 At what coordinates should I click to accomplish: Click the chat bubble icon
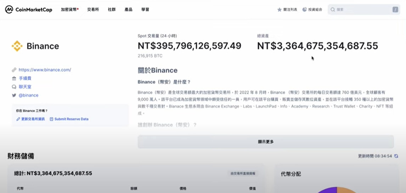tap(14, 87)
